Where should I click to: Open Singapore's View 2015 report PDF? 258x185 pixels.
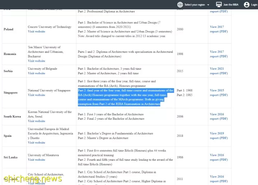click(x=219, y=92)
